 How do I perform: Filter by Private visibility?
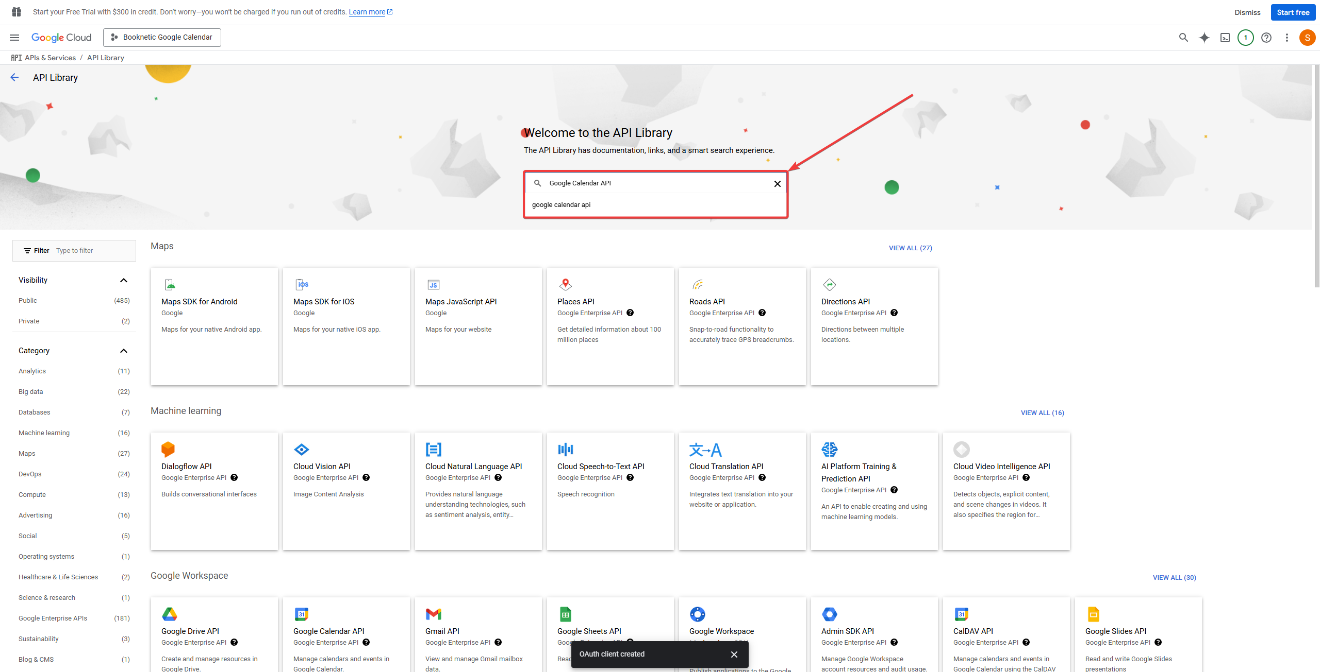[74, 321]
